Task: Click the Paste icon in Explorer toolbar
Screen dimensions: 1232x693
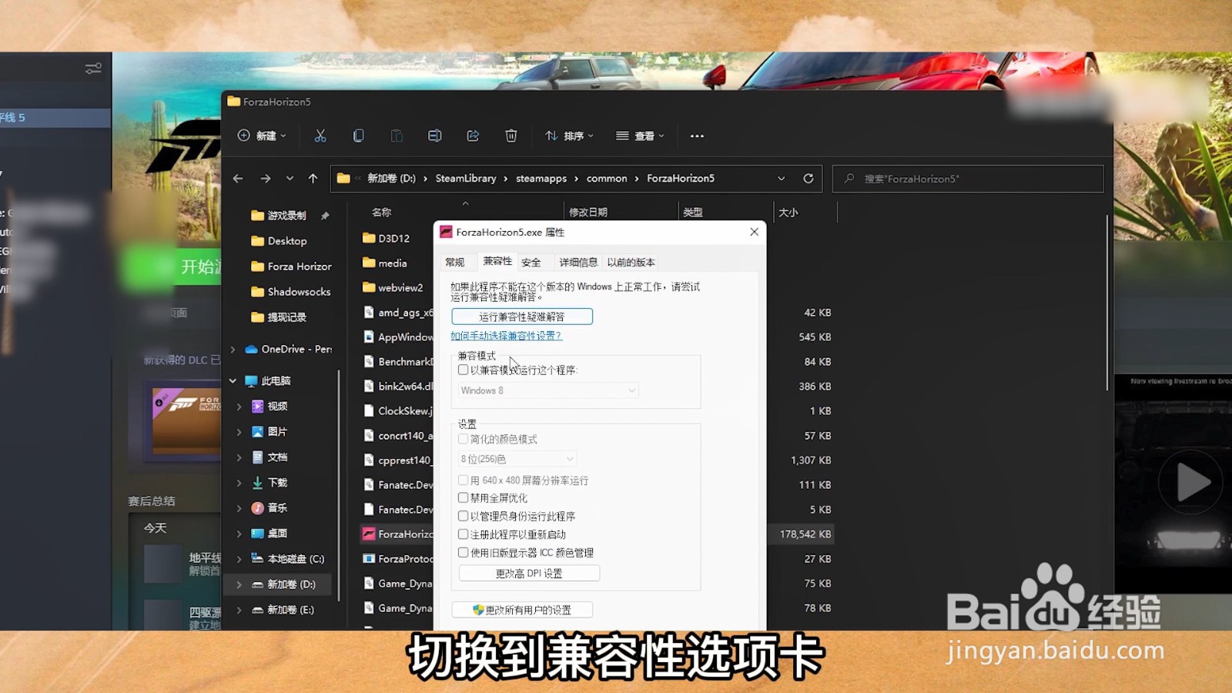Action: [397, 136]
